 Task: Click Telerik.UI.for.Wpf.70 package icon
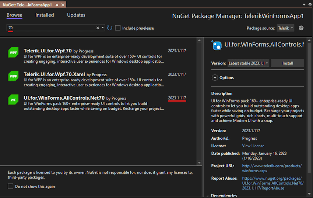[x=13, y=52]
